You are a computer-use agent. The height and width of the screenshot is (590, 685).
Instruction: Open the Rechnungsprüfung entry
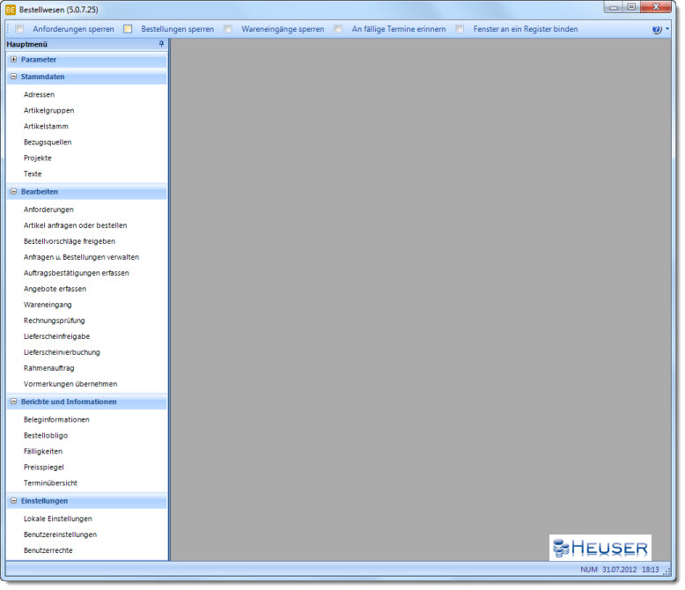tap(54, 321)
